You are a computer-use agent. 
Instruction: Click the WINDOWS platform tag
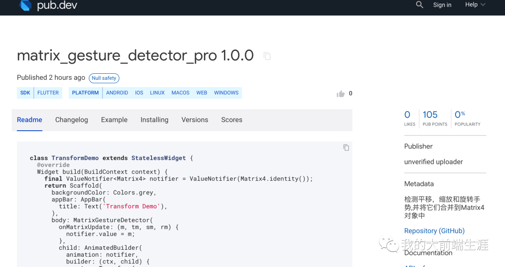coord(226,93)
